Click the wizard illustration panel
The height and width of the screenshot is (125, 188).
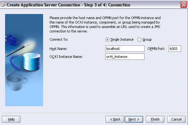pyautogui.click(x=24, y=60)
